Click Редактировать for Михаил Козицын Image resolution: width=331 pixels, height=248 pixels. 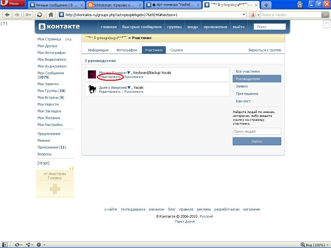pyautogui.click(x=110, y=77)
